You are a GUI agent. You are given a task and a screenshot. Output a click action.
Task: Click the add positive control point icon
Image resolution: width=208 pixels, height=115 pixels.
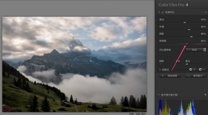(192, 69)
